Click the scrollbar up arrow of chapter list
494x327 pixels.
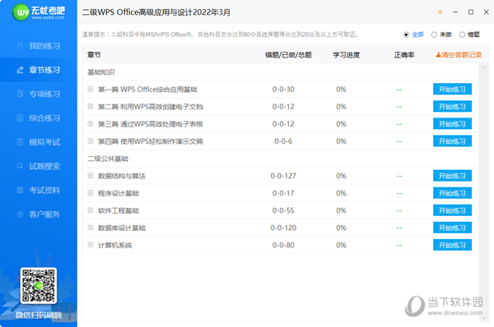[x=483, y=67]
